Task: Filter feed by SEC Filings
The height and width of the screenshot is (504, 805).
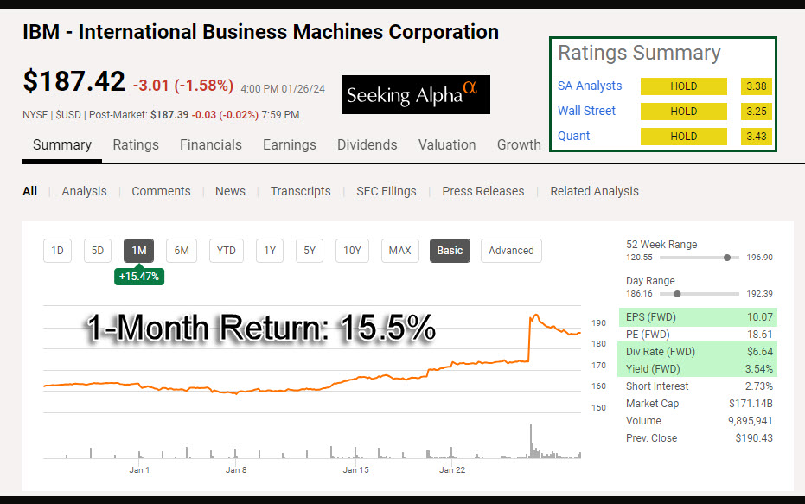Action: click(387, 191)
